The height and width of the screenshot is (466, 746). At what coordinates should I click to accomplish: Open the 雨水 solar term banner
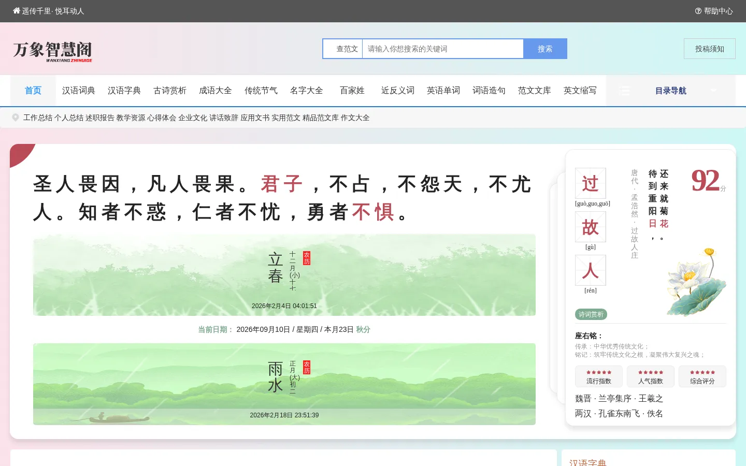point(284,384)
